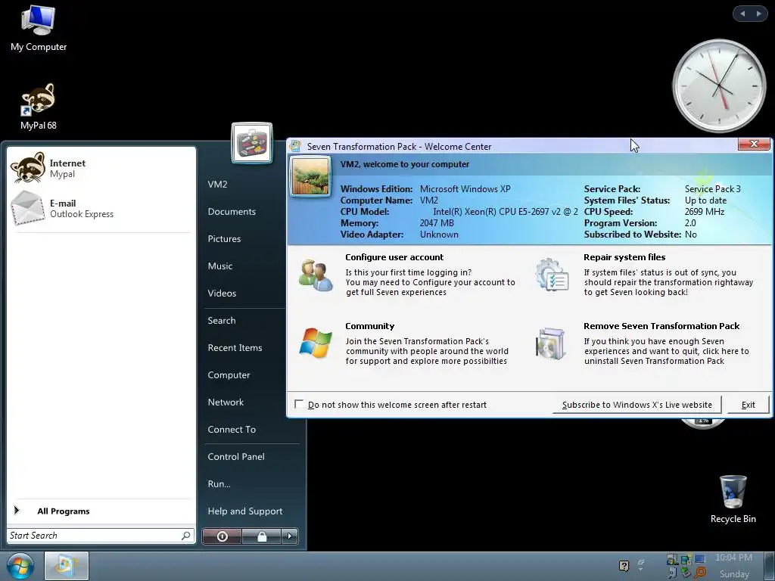This screenshot has height=581, width=775.
Task: Click the Exit button
Action: [x=749, y=405]
